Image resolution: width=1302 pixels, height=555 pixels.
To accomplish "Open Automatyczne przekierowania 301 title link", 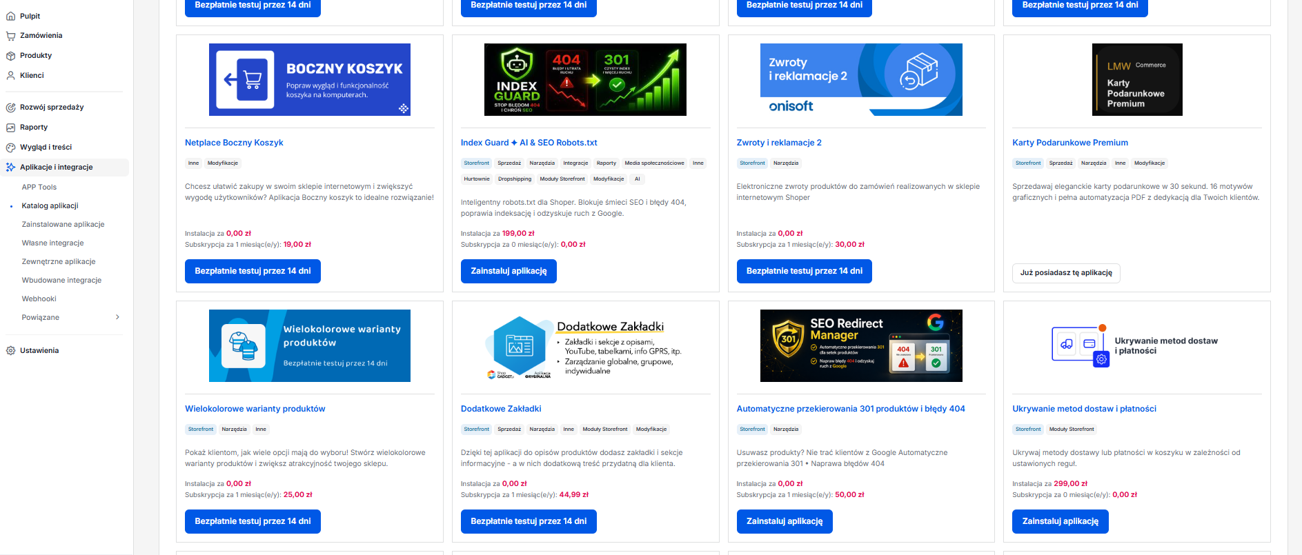I will coord(851,409).
